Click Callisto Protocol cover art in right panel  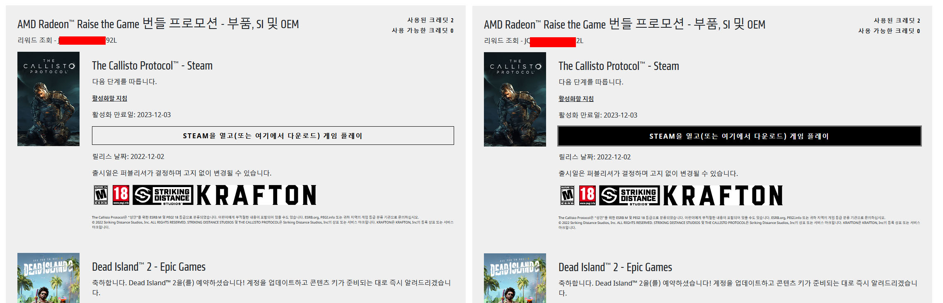[x=515, y=99]
